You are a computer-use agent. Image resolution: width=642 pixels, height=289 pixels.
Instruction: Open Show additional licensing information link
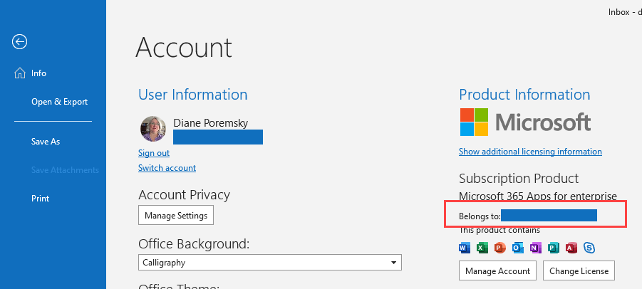[530, 152]
